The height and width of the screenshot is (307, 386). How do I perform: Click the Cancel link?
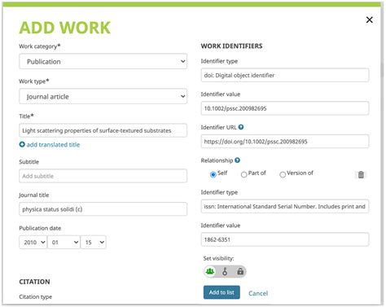point(258,293)
